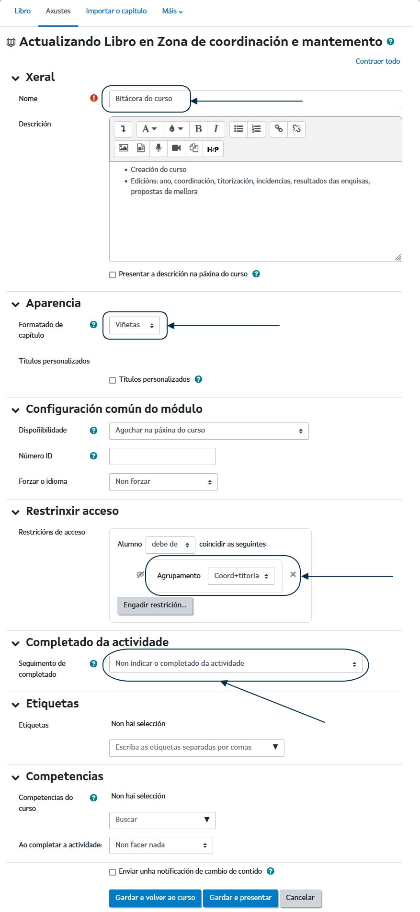Check the Títulos personalizados checkbox
Screen dimensions: 420x912
[113, 380]
